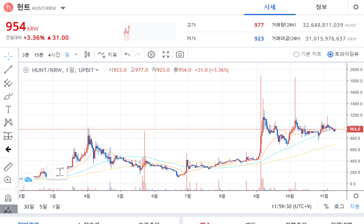Image resolution: width=364 pixels, height=224 pixels.
Task: Activate the zoom-in magnifier tool
Action: (x=8, y=180)
